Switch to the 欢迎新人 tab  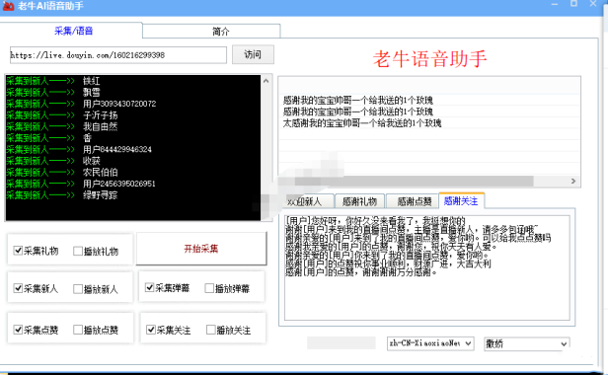coord(306,201)
